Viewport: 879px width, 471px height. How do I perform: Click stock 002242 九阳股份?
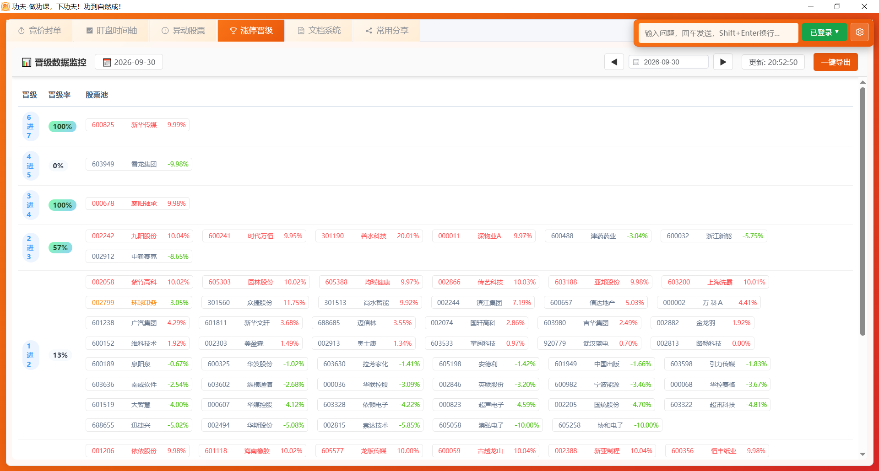coord(140,236)
